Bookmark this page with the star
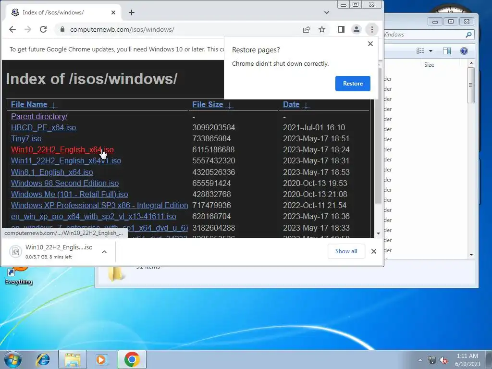 point(322,29)
